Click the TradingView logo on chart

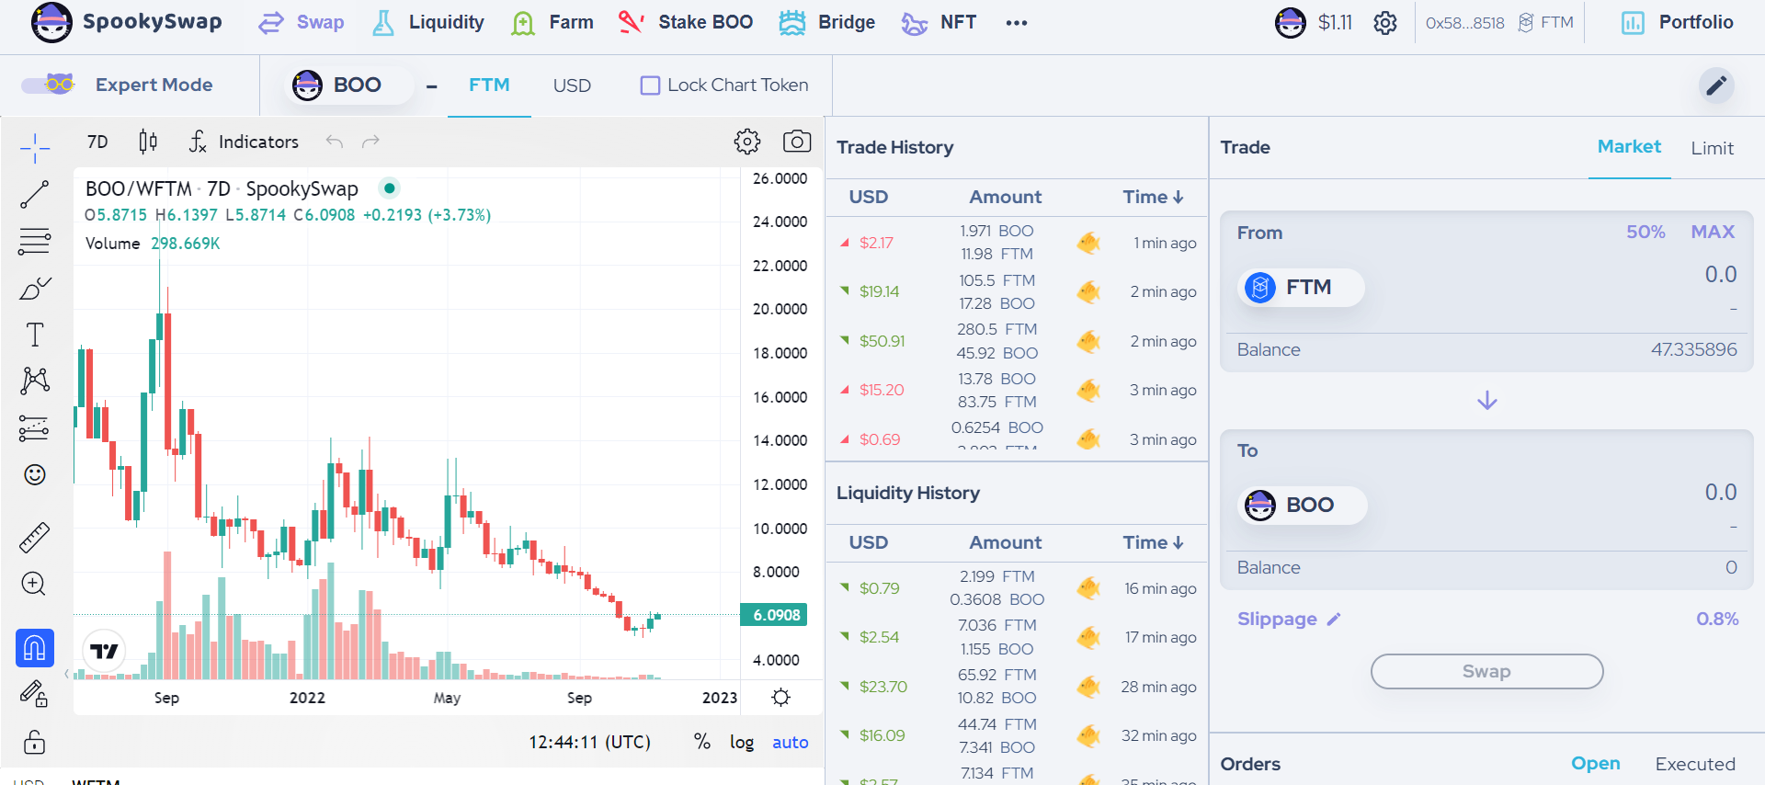[104, 652]
